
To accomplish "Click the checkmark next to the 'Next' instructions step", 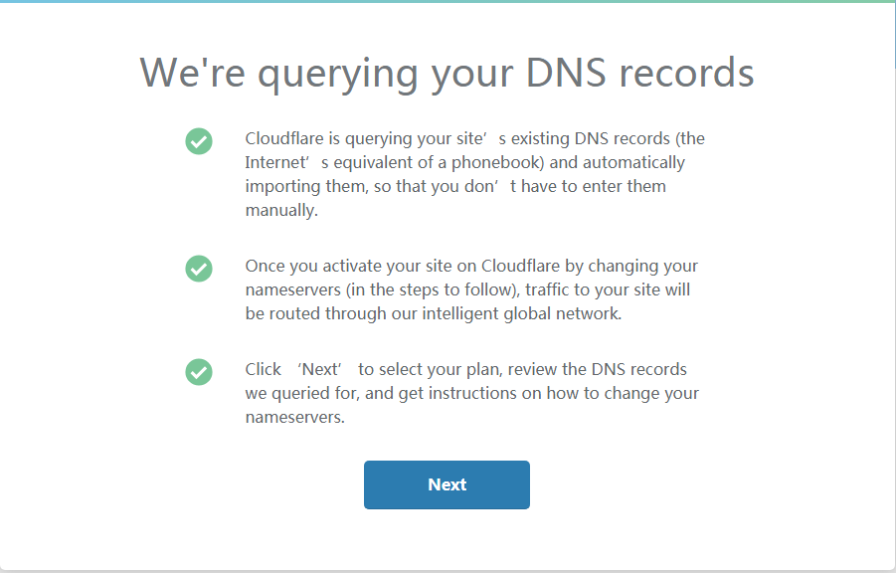I will [x=199, y=372].
